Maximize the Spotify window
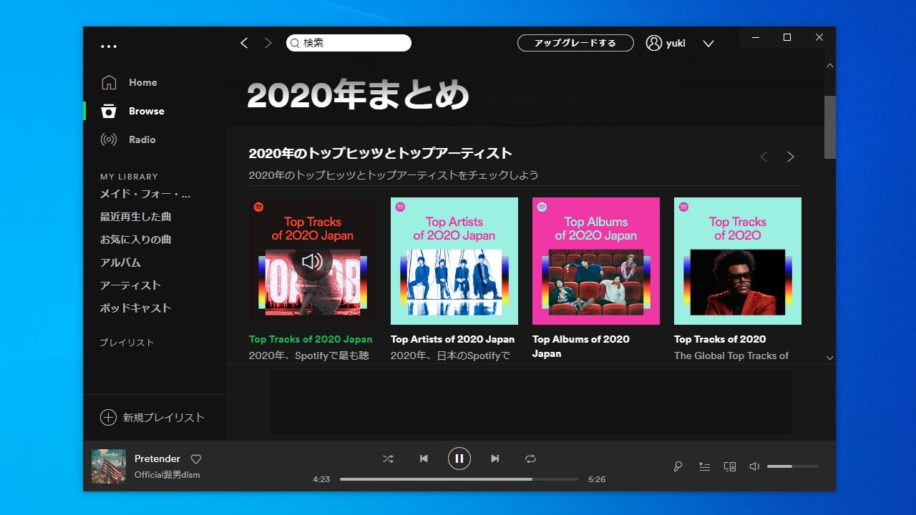This screenshot has width=916, height=515. click(787, 37)
